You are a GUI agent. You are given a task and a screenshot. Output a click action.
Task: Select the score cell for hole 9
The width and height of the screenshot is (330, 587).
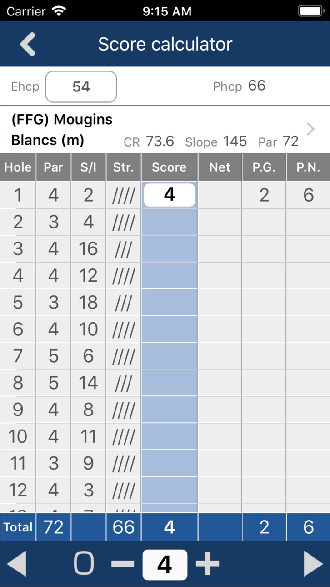(169, 410)
